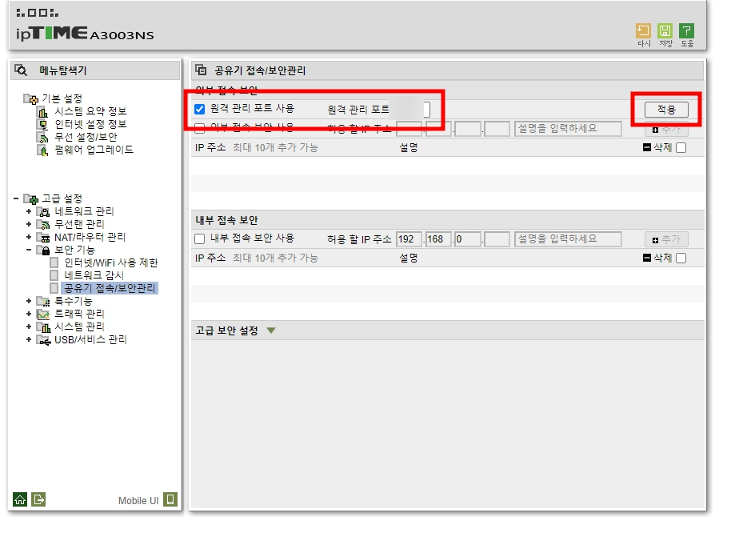This screenshot has width=747, height=537.
Task: Open 무선 설정/보안 wireless icon
Action: [x=43, y=138]
